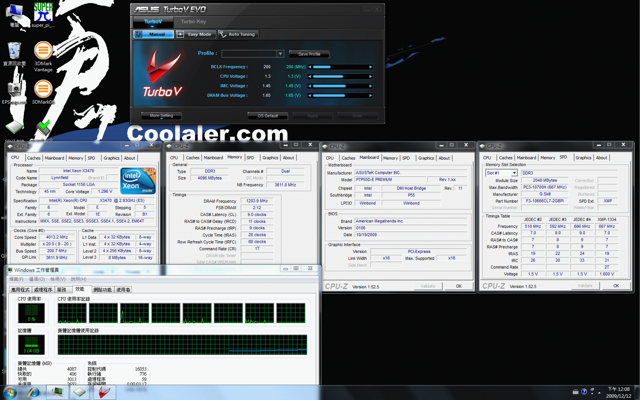Open About tab in CPU-Z Mainboard window
Screen dimensions: 640x400
(444, 158)
